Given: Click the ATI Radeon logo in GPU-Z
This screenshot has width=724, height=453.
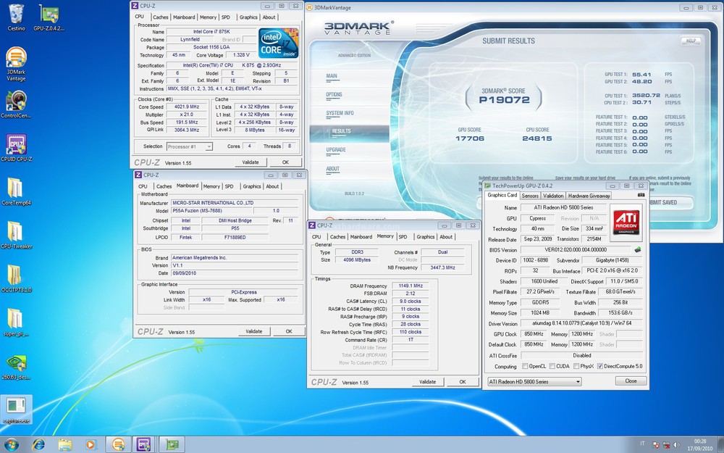Looking at the screenshot, I should coord(626,223).
